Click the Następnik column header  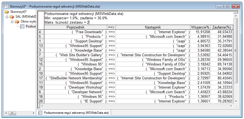pos(153,27)
